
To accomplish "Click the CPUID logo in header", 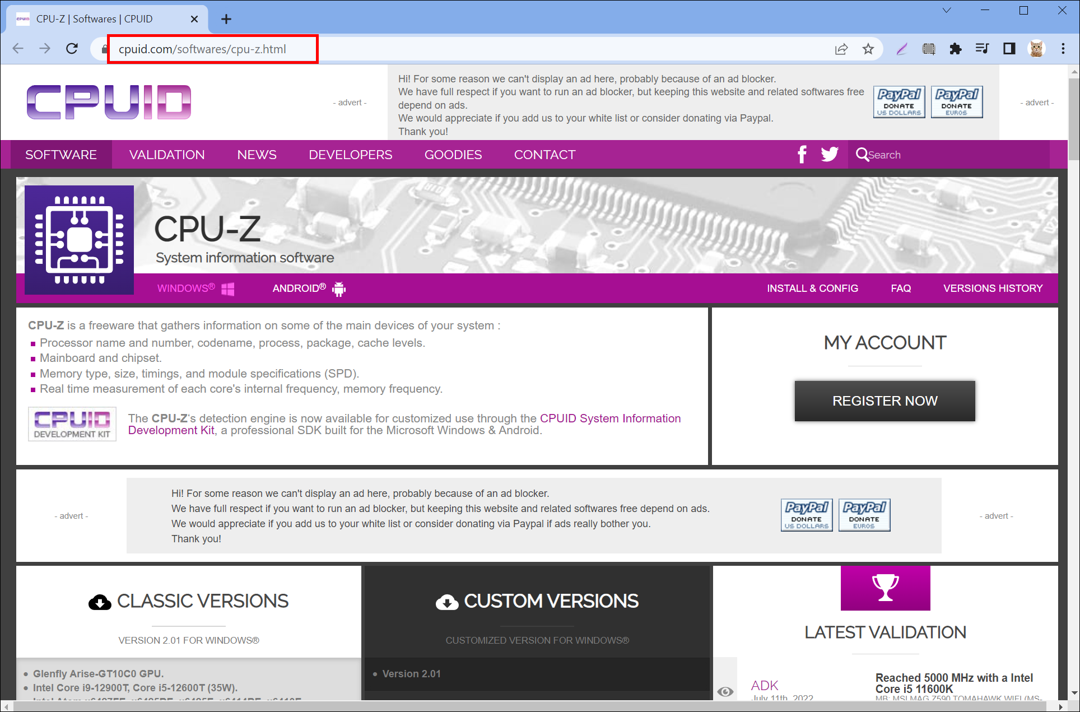I will point(109,103).
